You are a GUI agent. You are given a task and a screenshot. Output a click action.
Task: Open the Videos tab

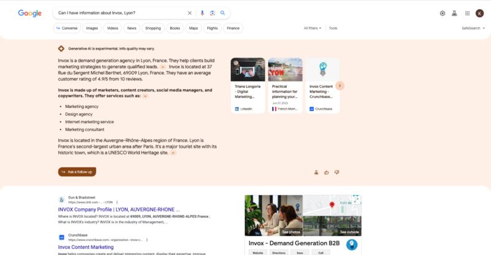(112, 28)
